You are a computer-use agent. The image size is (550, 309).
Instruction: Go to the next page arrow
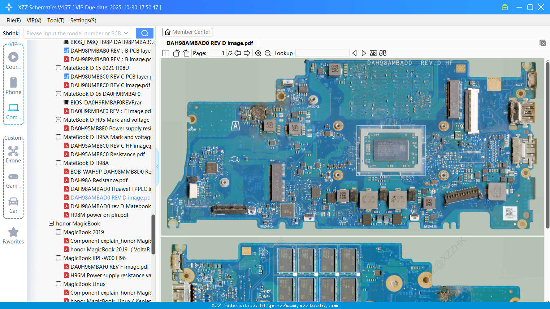247,53
